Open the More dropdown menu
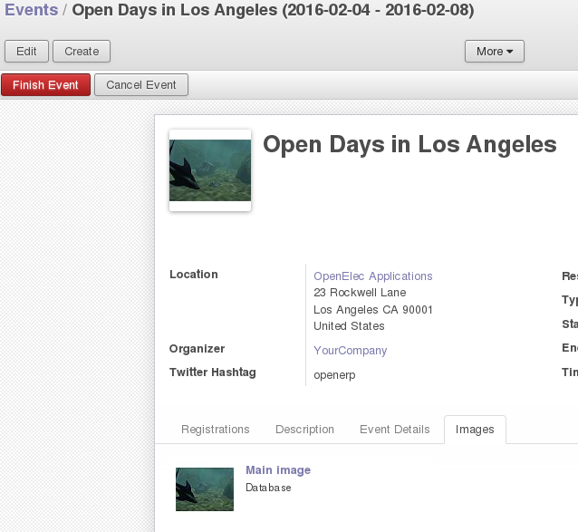578x532 pixels. click(494, 52)
